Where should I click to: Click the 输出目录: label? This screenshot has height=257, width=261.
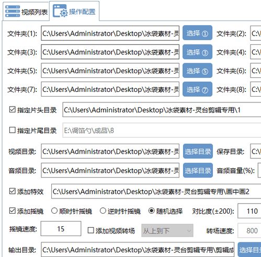[22, 250]
